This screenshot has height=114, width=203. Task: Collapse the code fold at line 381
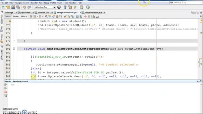14,49
